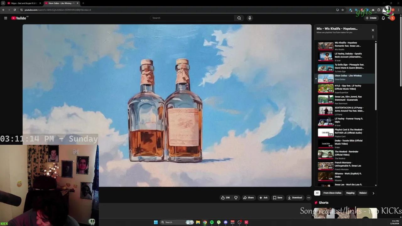
Task: Like the video showing 25K likes
Action: point(225,198)
